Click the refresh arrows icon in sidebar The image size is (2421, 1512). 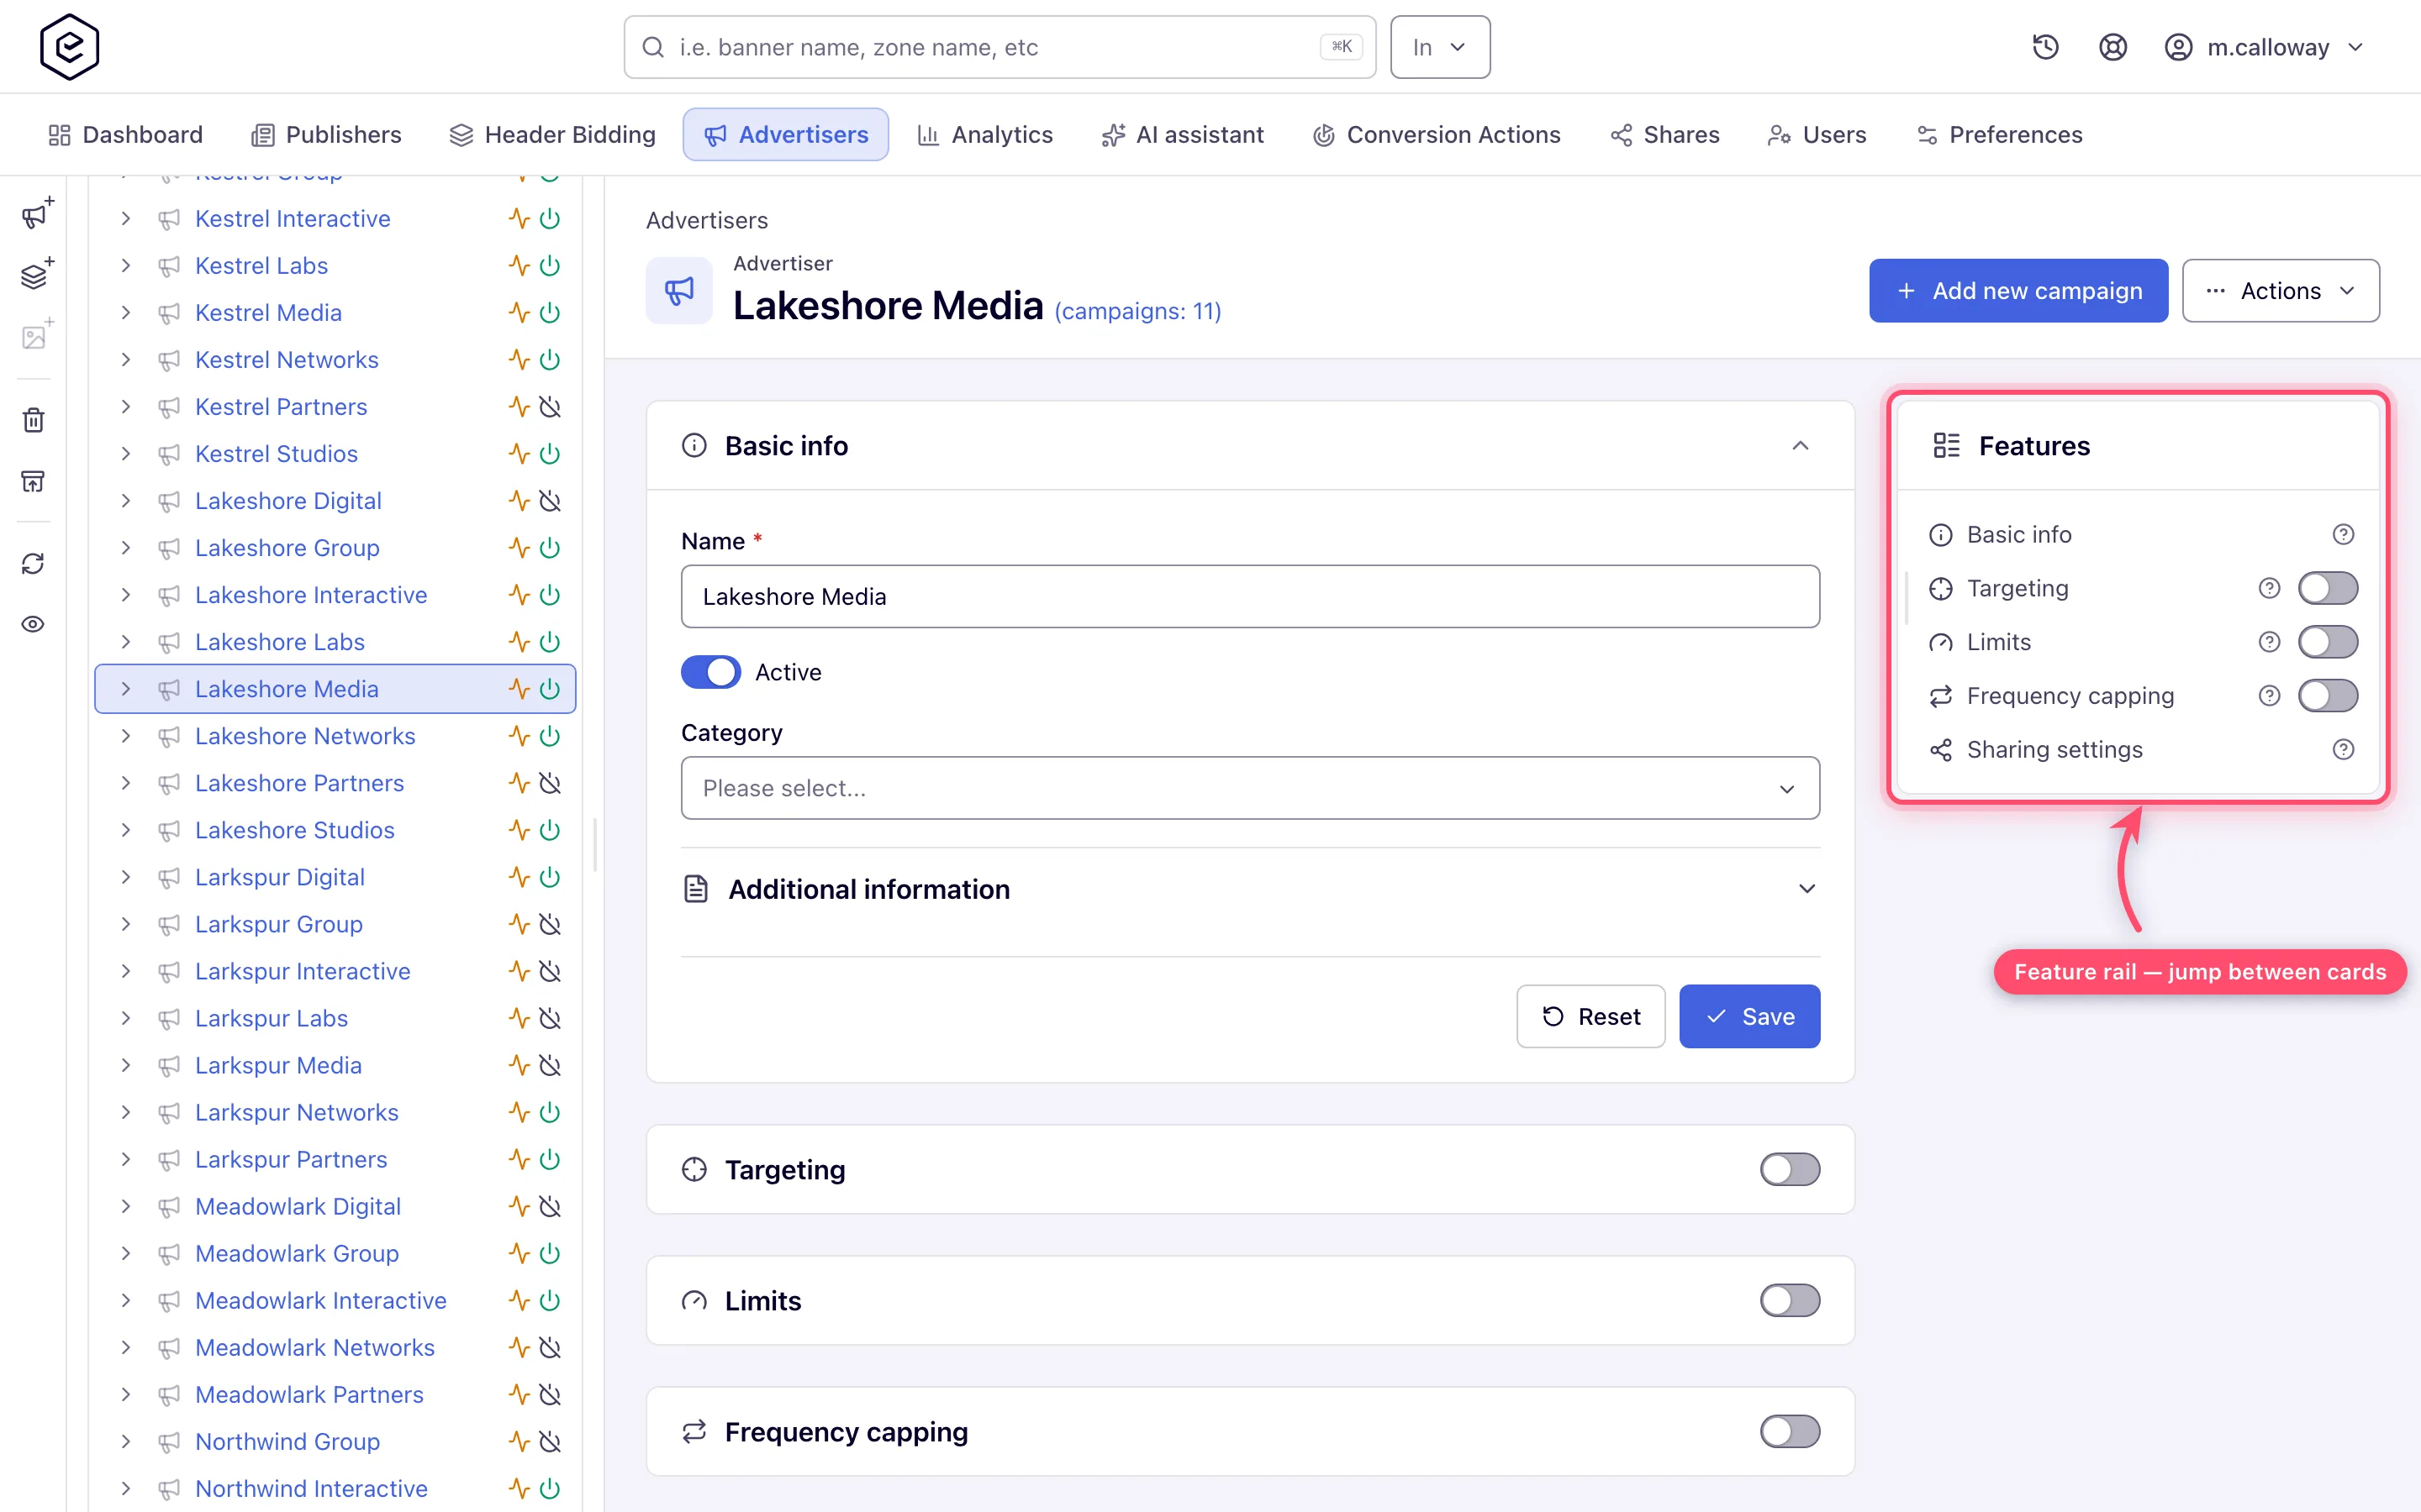tap(34, 563)
